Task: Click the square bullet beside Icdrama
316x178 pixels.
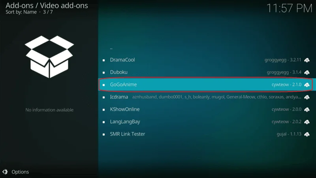Action: [103, 97]
